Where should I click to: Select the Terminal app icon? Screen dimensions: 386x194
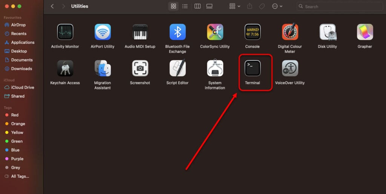tap(252, 68)
